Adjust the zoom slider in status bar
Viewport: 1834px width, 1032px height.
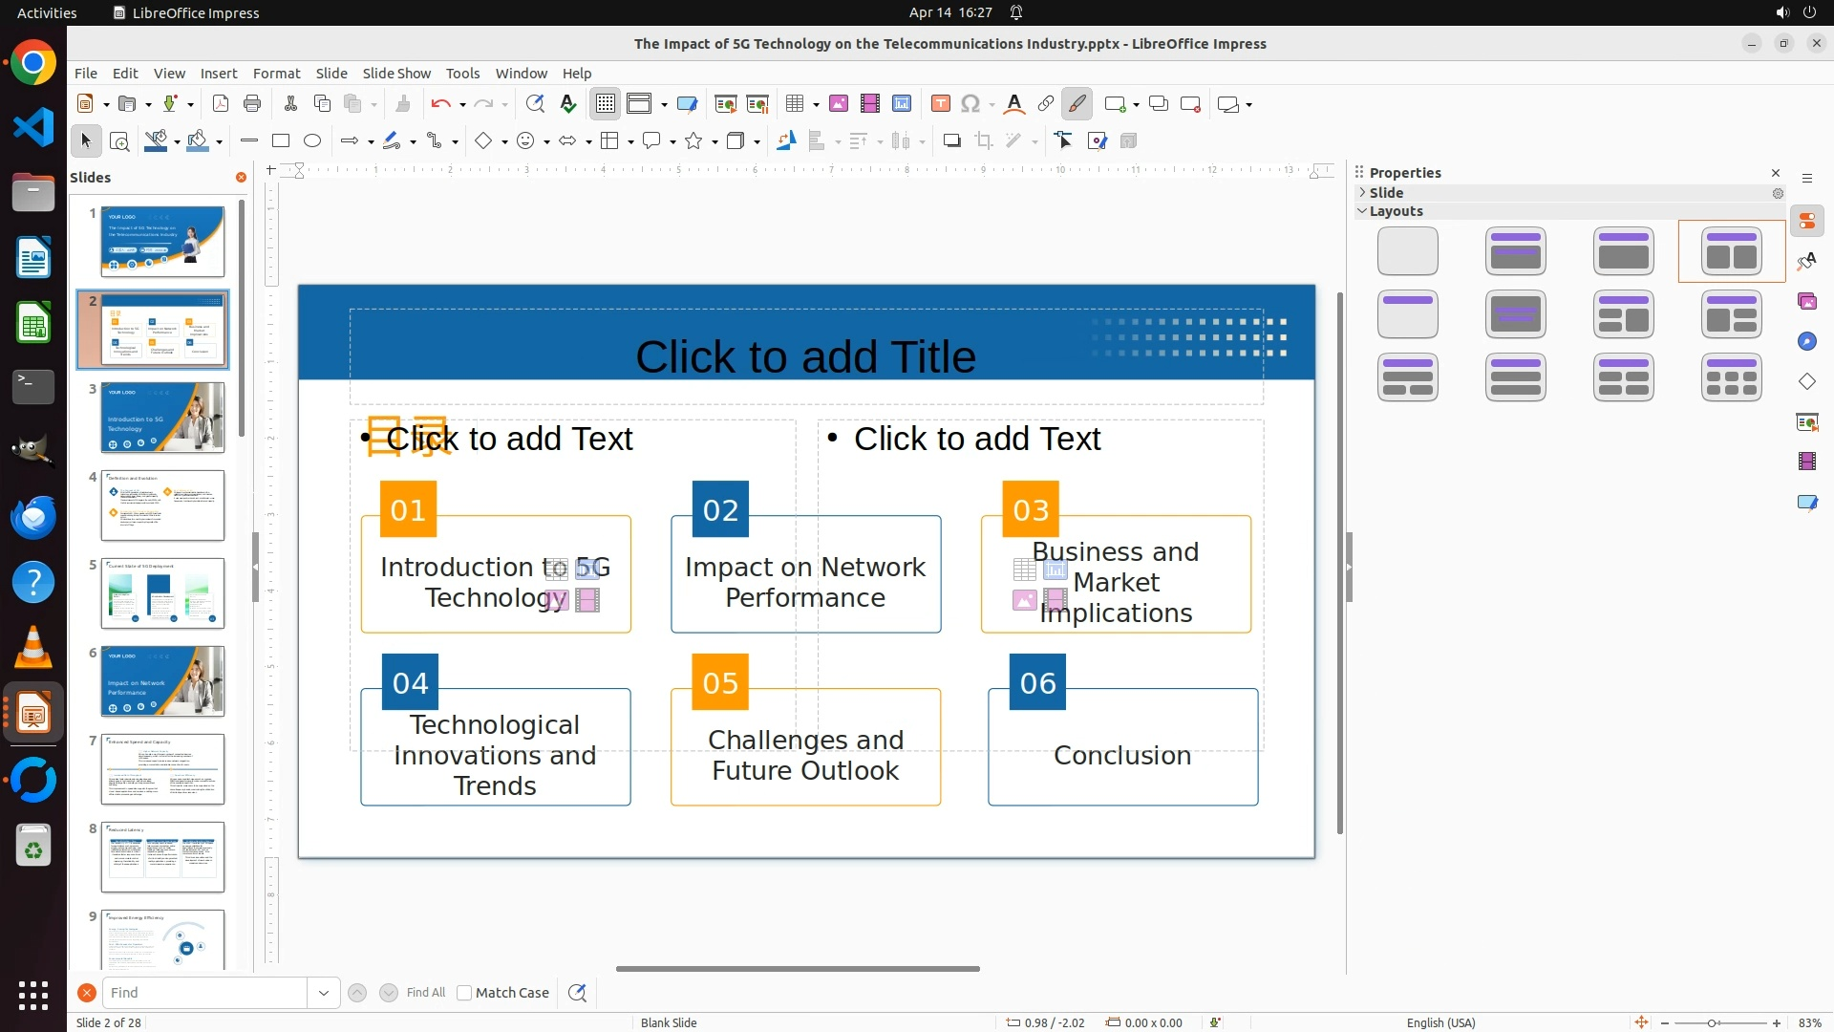1712,1023
